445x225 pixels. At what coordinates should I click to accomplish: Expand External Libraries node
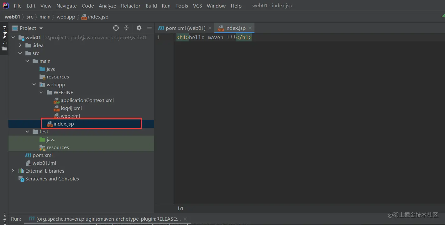13,171
